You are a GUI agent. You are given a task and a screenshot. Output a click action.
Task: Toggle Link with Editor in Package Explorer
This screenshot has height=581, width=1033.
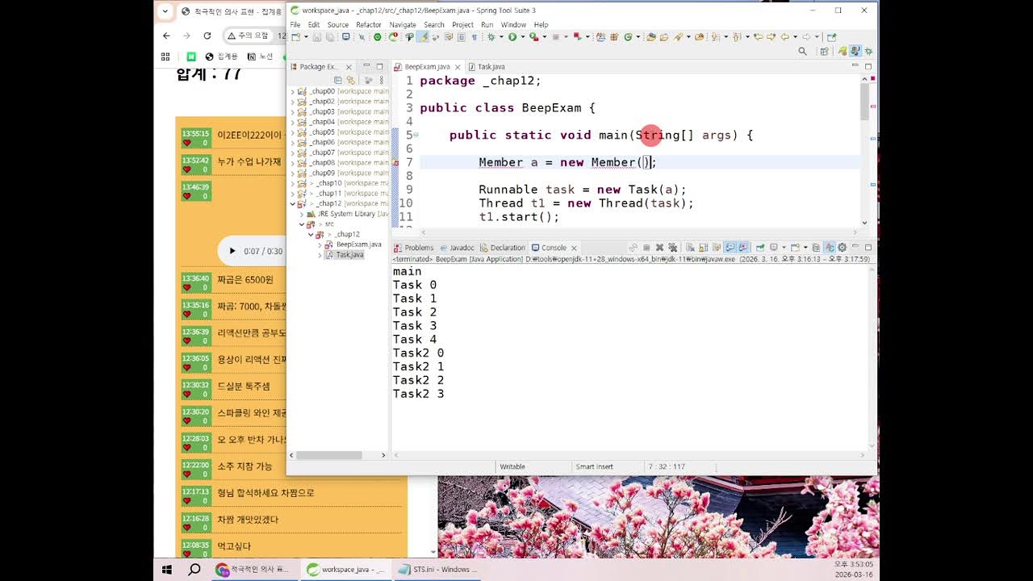[x=350, y=80]
